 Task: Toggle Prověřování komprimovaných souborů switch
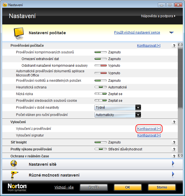click(101, 52)
